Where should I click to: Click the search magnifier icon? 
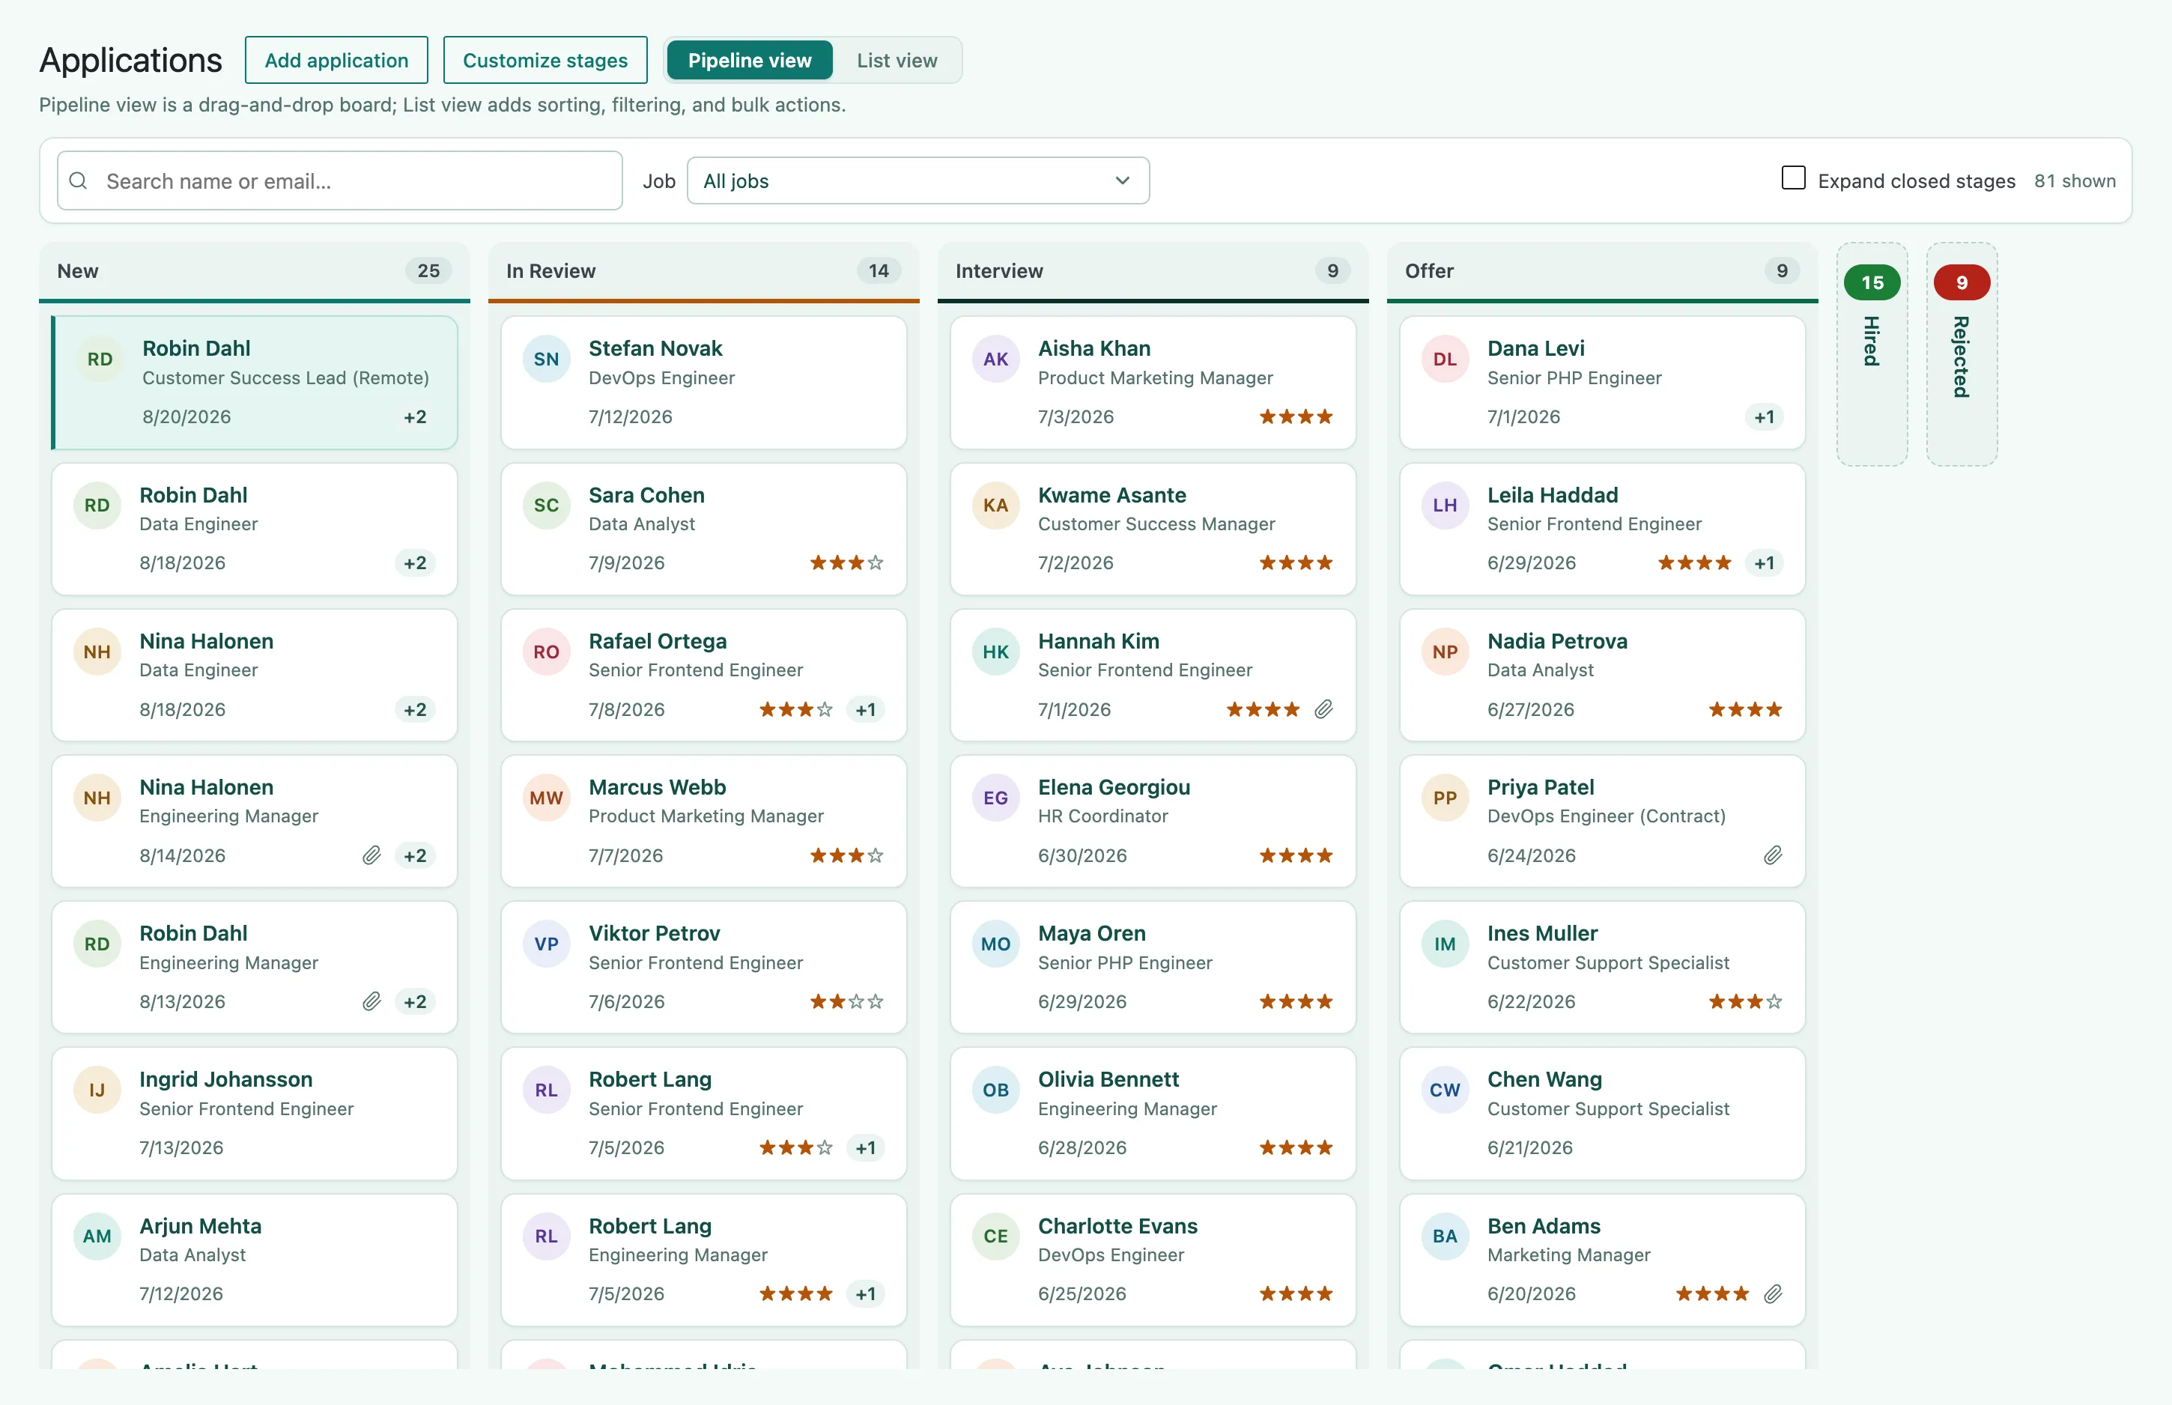79,180
